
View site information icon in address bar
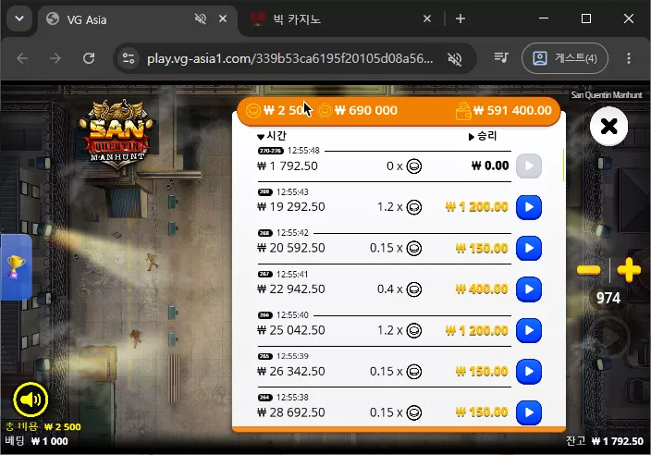129,58
